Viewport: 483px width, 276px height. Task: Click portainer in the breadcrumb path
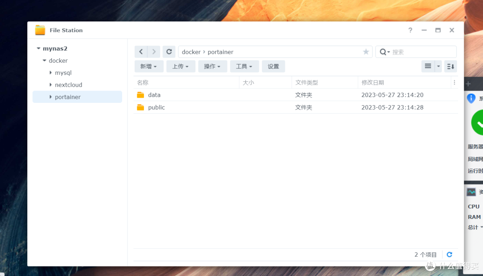click(x=220, y=52)
